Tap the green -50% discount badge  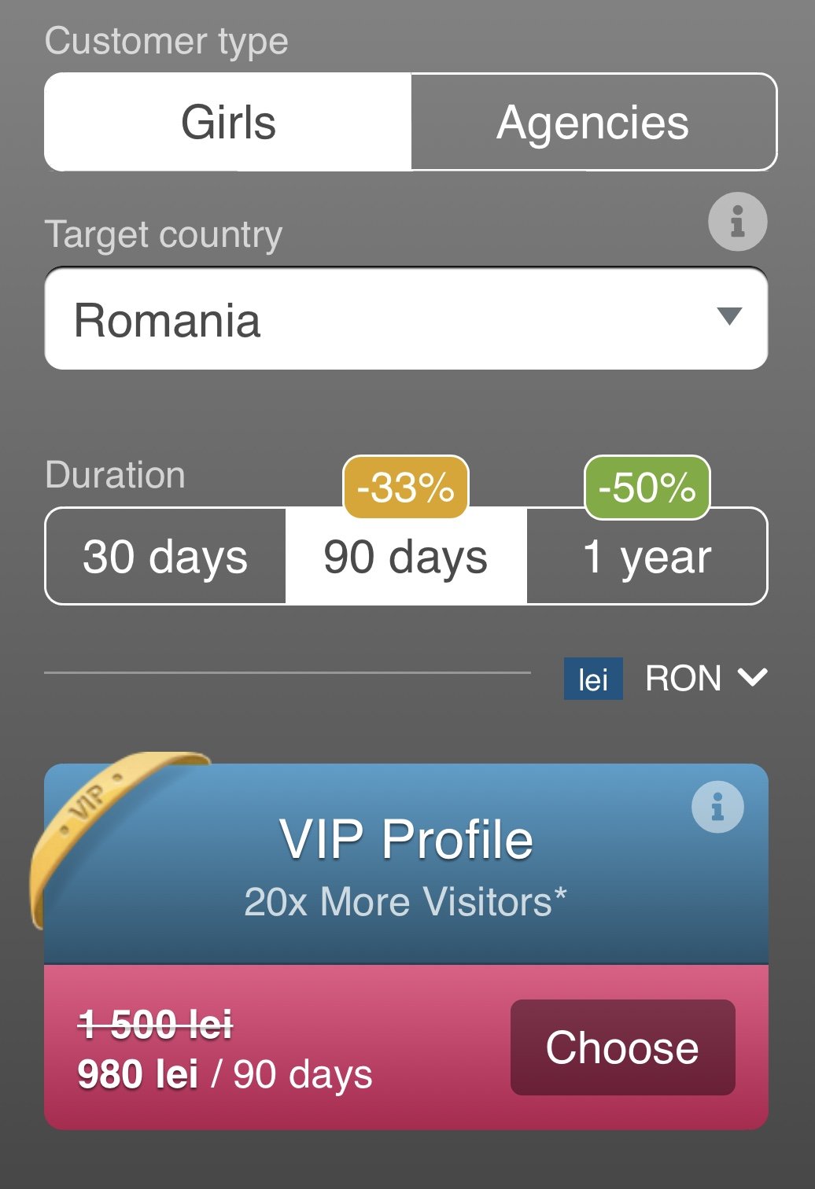(647, 488)
